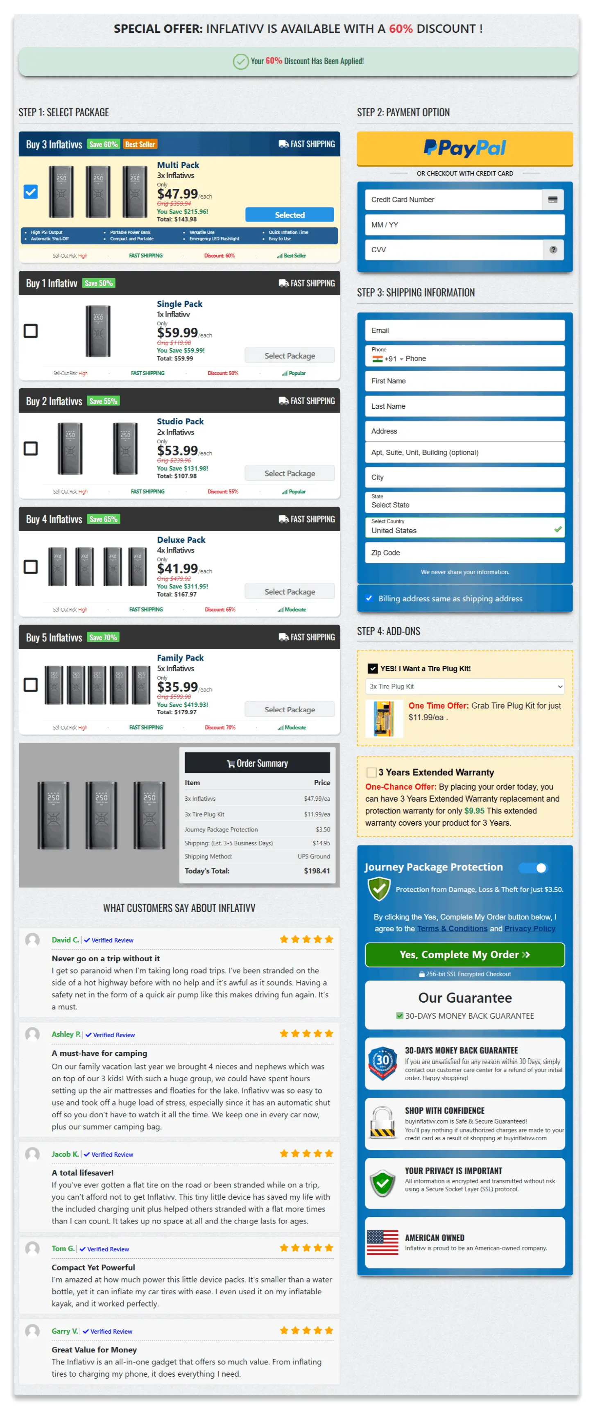Select Package for Family Pack
Image resolution: width=593 pixels, height=1409 pixels.
pos(290,709)
